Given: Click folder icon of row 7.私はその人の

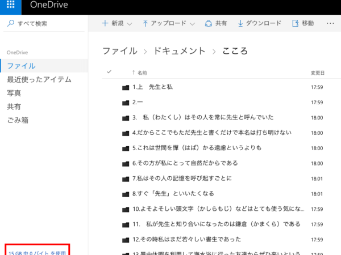Looking at the screenshot, I should click(x=126, y=179).
